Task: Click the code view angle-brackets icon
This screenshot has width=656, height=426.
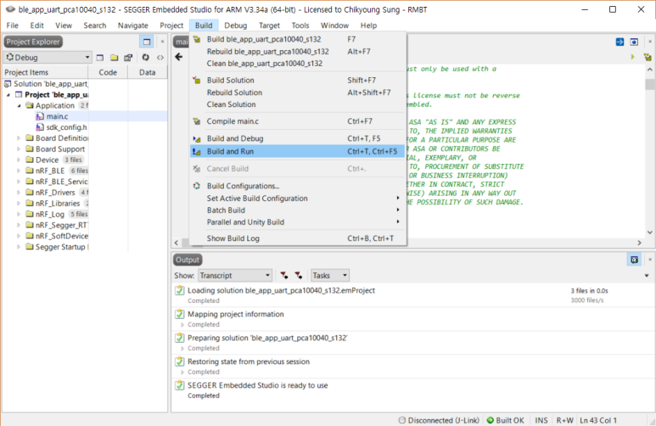Action: pos(160,58)
